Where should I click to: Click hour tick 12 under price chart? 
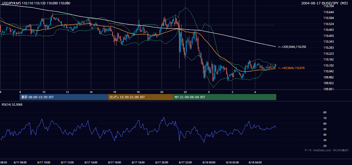point(67,92)
